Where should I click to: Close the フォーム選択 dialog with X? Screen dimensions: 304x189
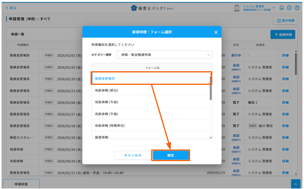click(x=216, y=32)
